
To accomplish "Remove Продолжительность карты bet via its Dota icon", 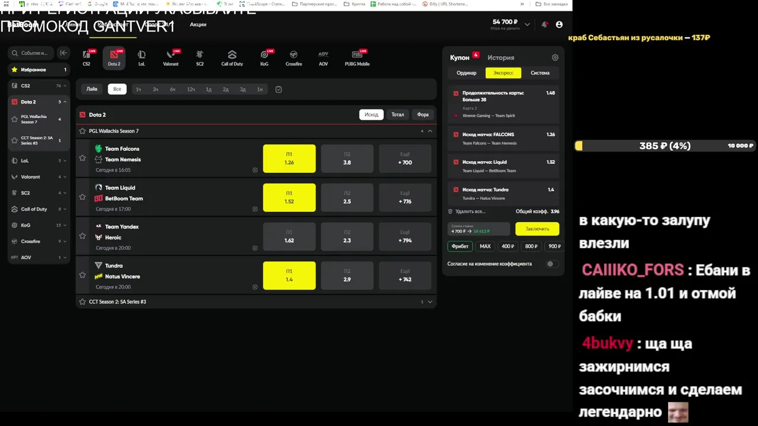I will tap(456, 93).
